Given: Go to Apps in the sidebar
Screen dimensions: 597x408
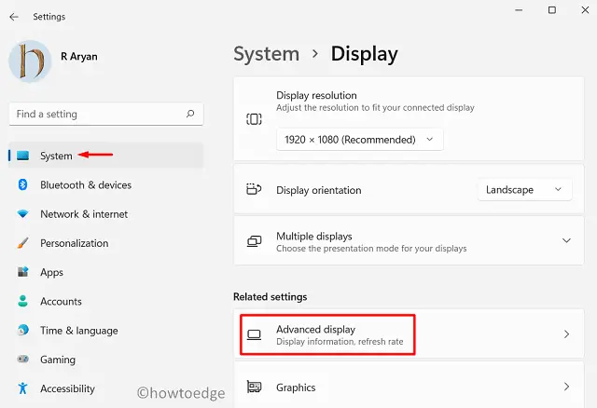Looking at the screenshot, I should tap(51, 272).
